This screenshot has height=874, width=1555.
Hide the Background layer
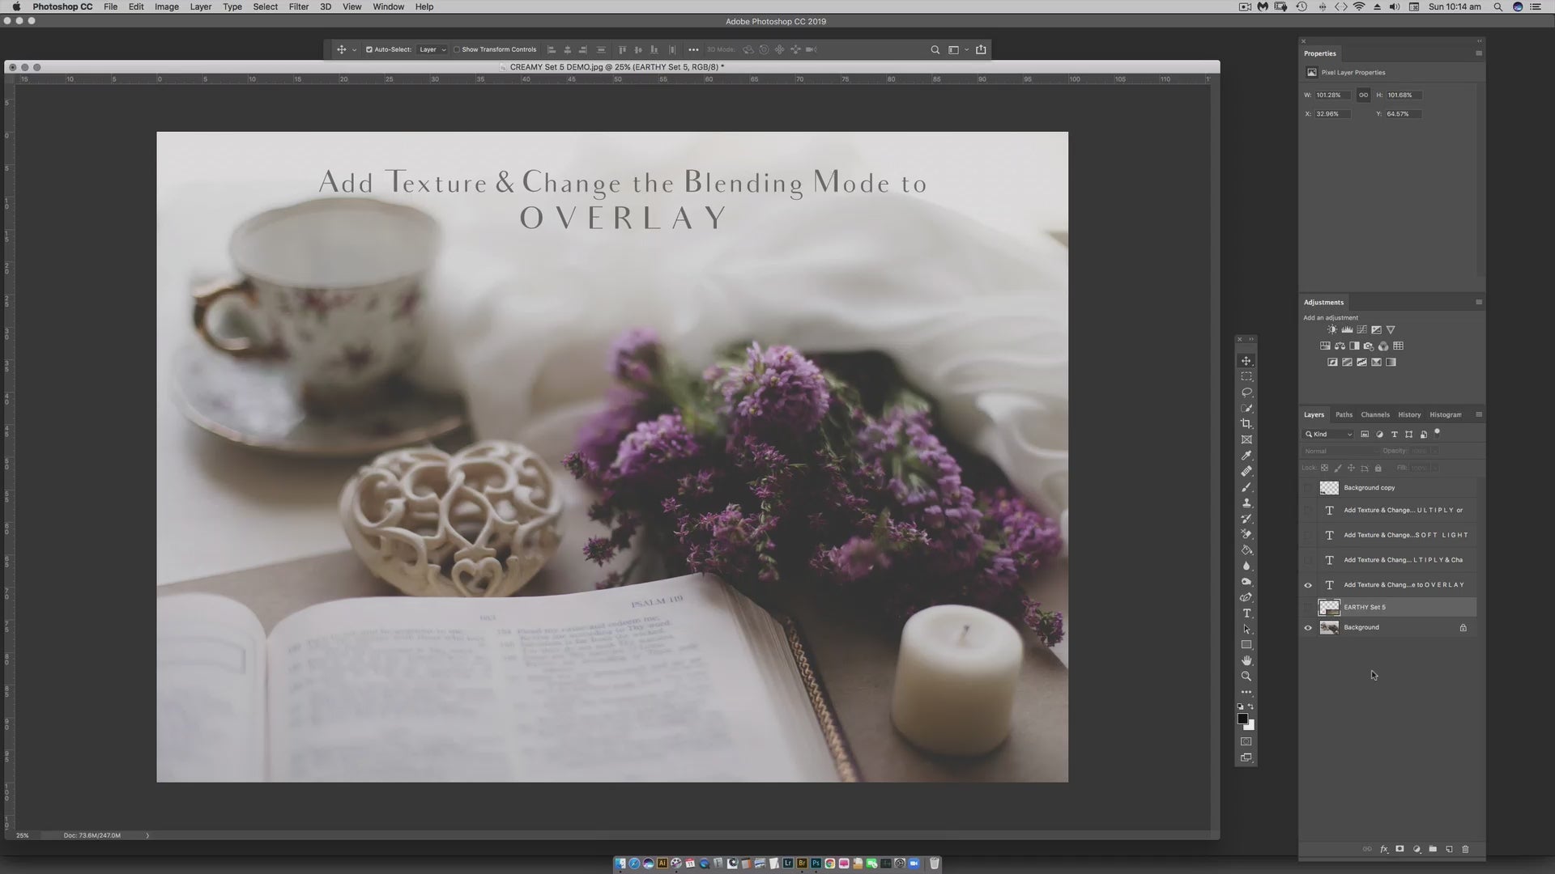1308,628
